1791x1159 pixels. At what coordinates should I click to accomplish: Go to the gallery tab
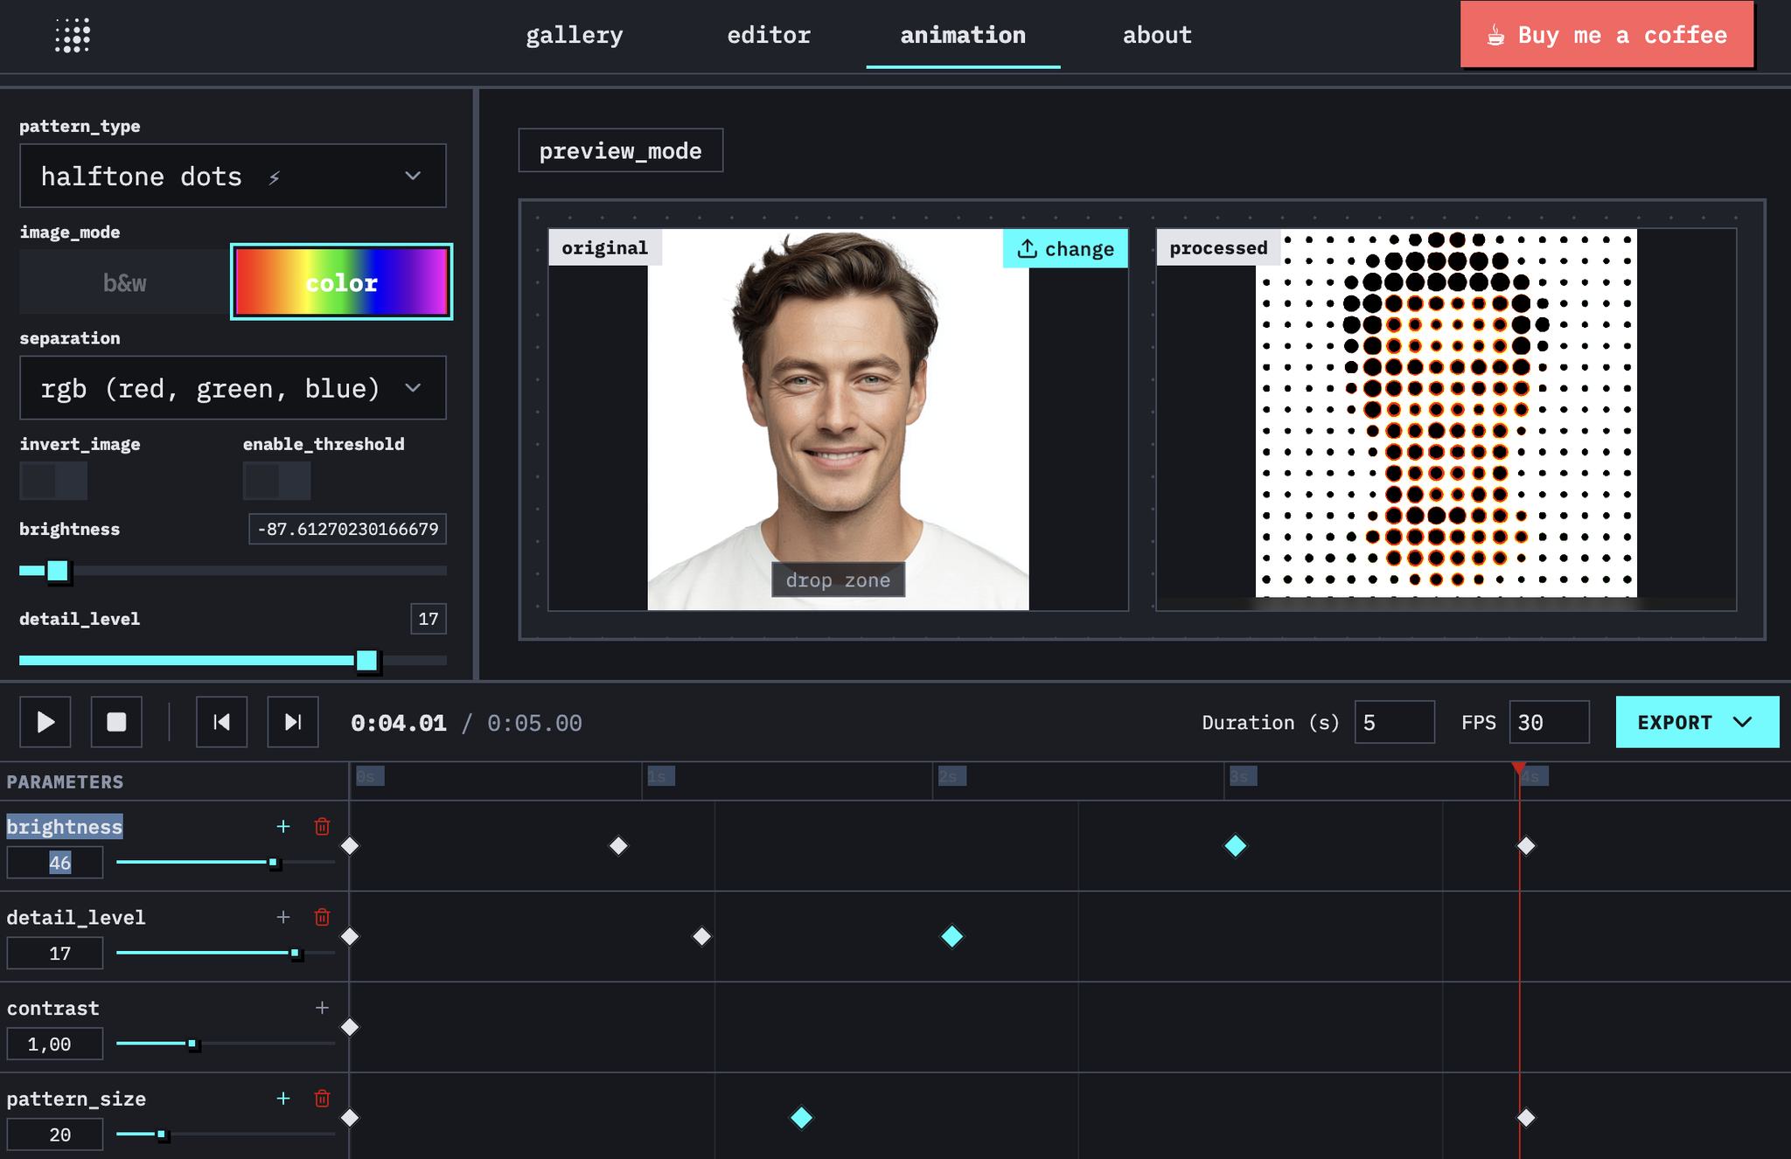click(575, 35)
